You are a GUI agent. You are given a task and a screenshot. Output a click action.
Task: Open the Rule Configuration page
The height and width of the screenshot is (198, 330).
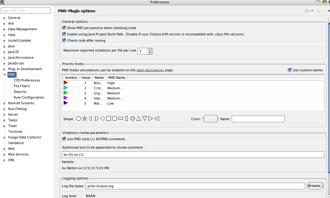tap(29, 97)
